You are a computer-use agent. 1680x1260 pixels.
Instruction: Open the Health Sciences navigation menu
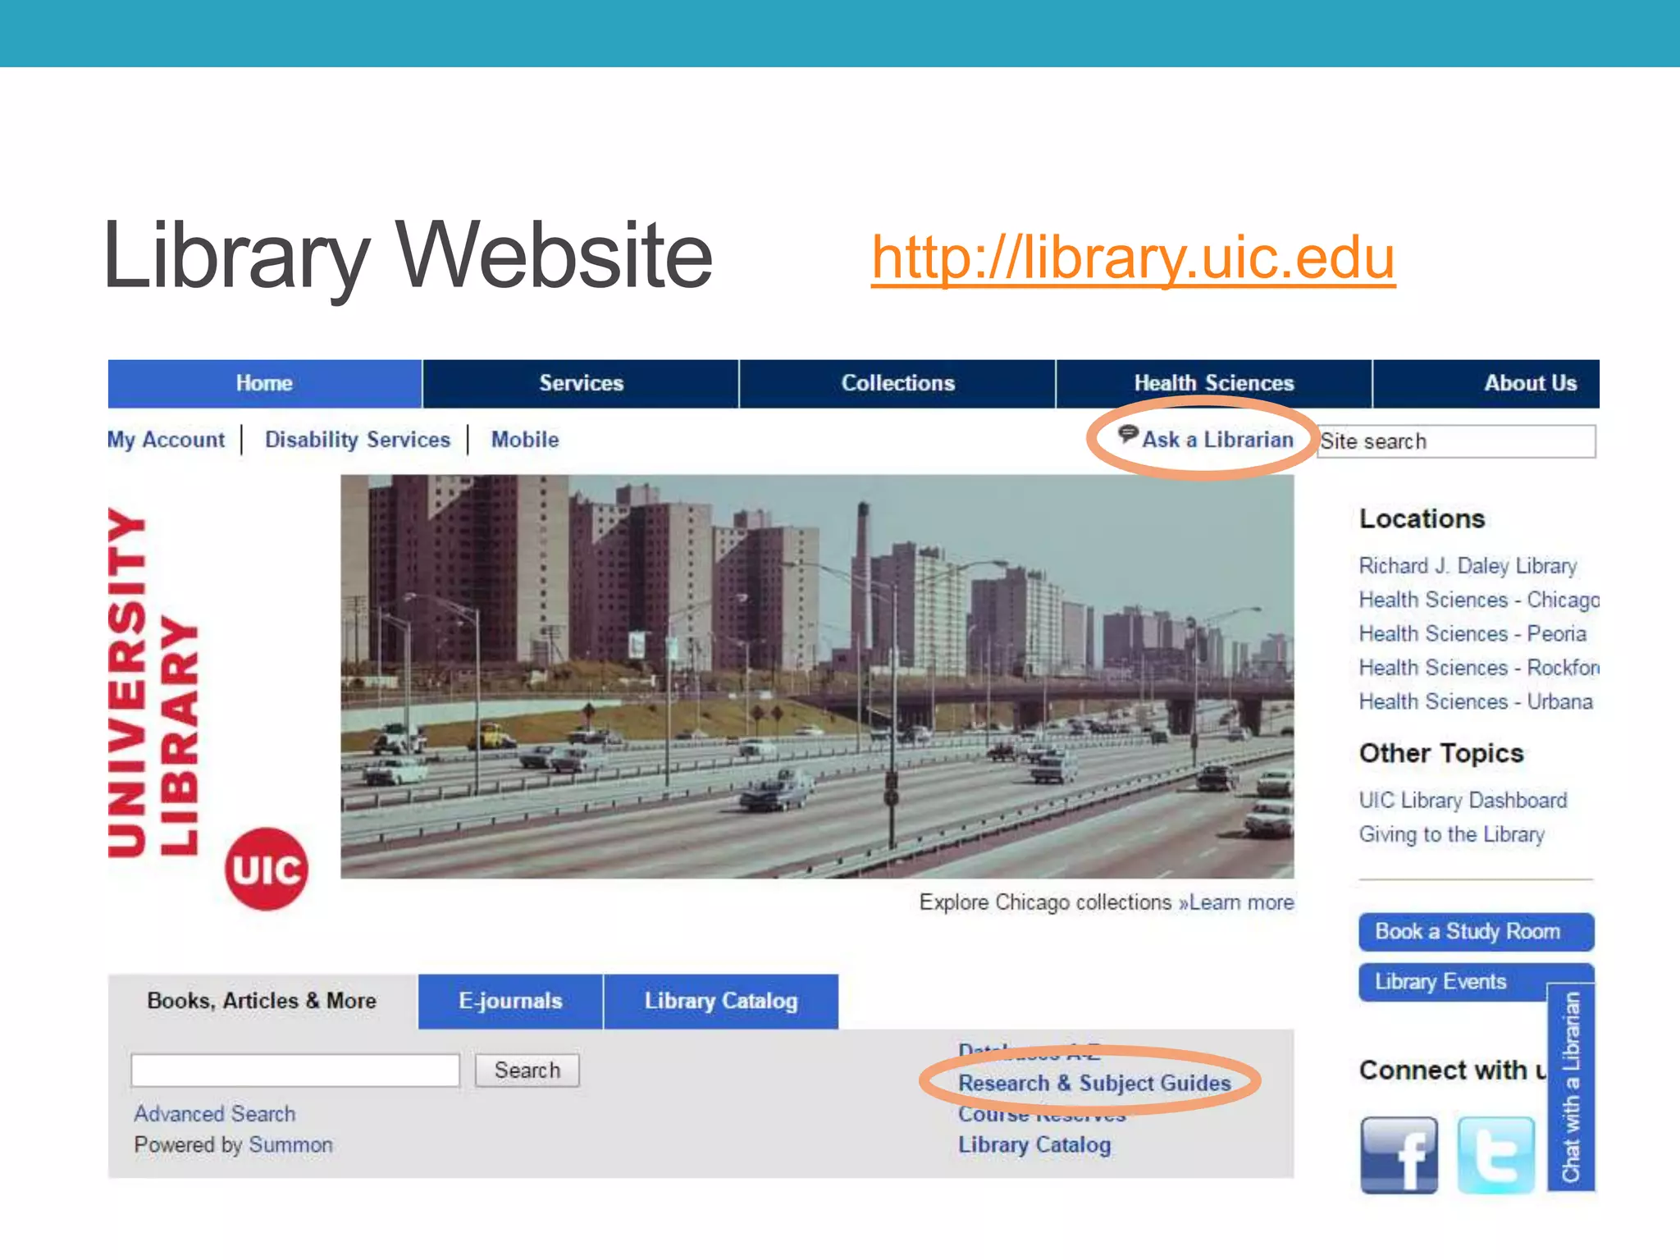1214,383
